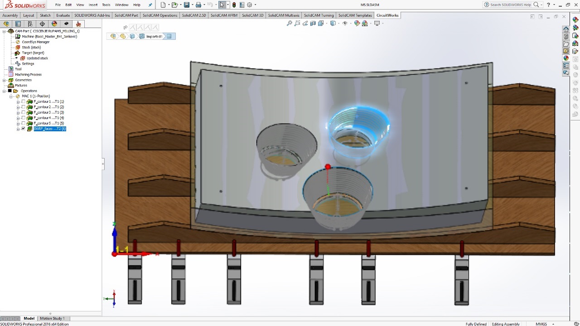This screenshot has height=326, width=580.
Task: Switch to the Motion Study 1 tab
Action: pos(52,318)
